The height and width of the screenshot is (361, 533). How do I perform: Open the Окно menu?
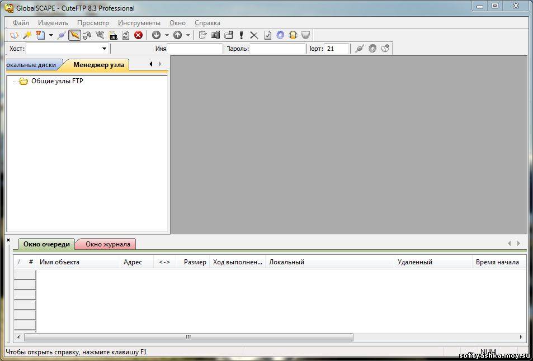[x=177, y=23]
